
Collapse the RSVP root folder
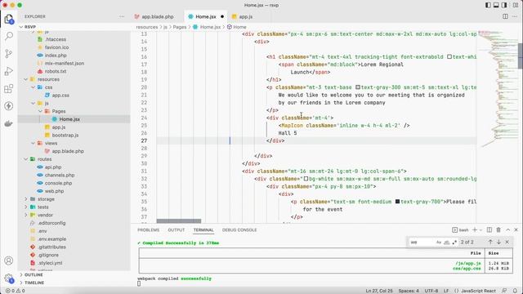click(x=21, y=27)
